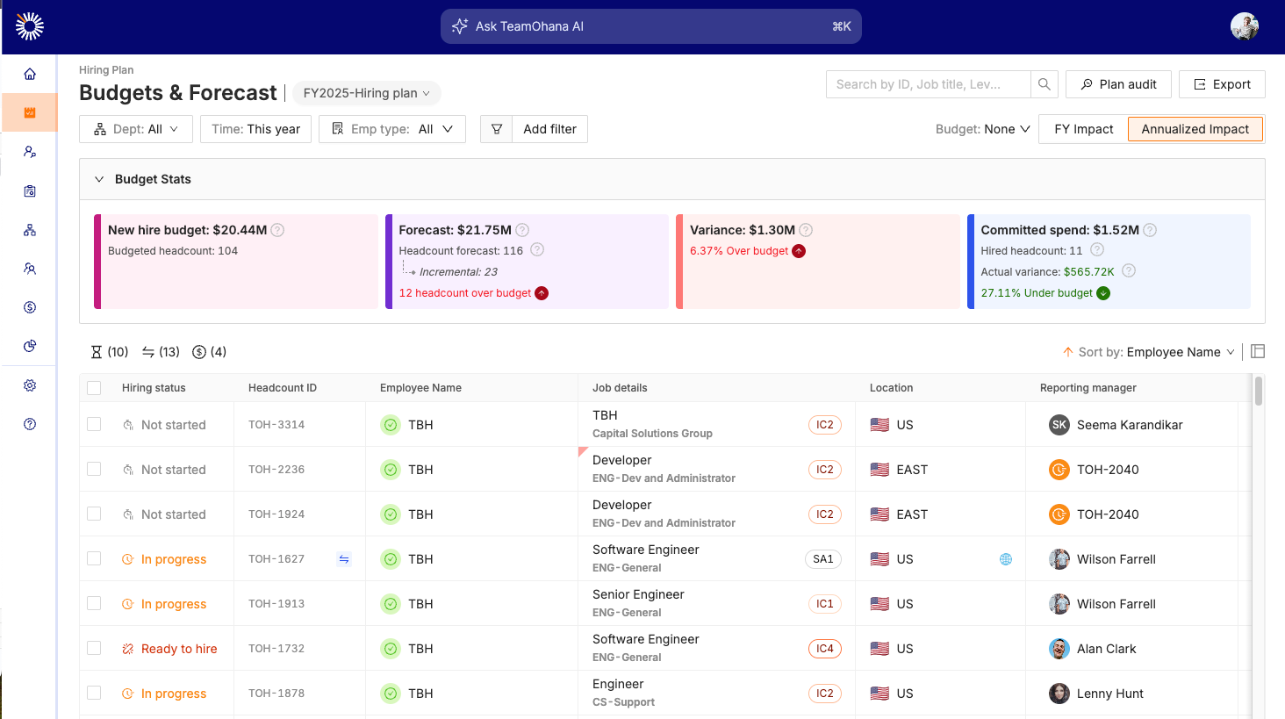Switch to the FY Impact tab

tap(1082, 129)
